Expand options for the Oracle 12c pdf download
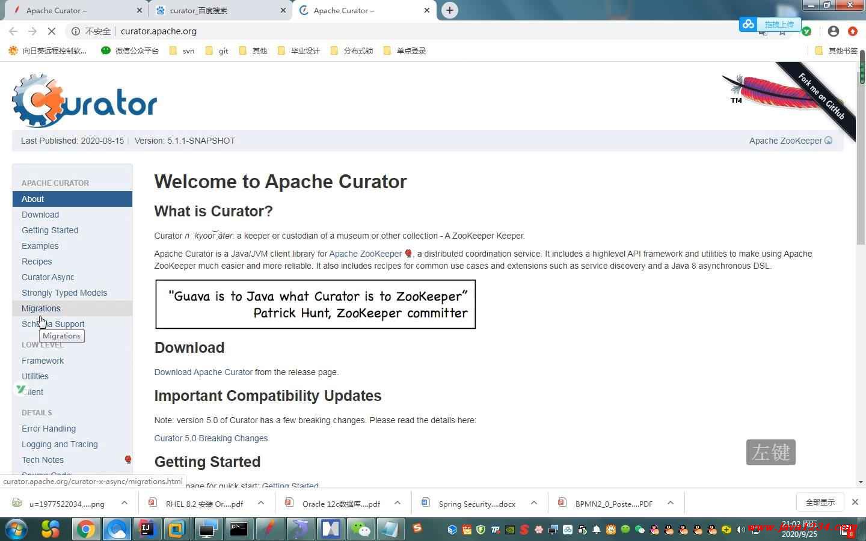 398,503
